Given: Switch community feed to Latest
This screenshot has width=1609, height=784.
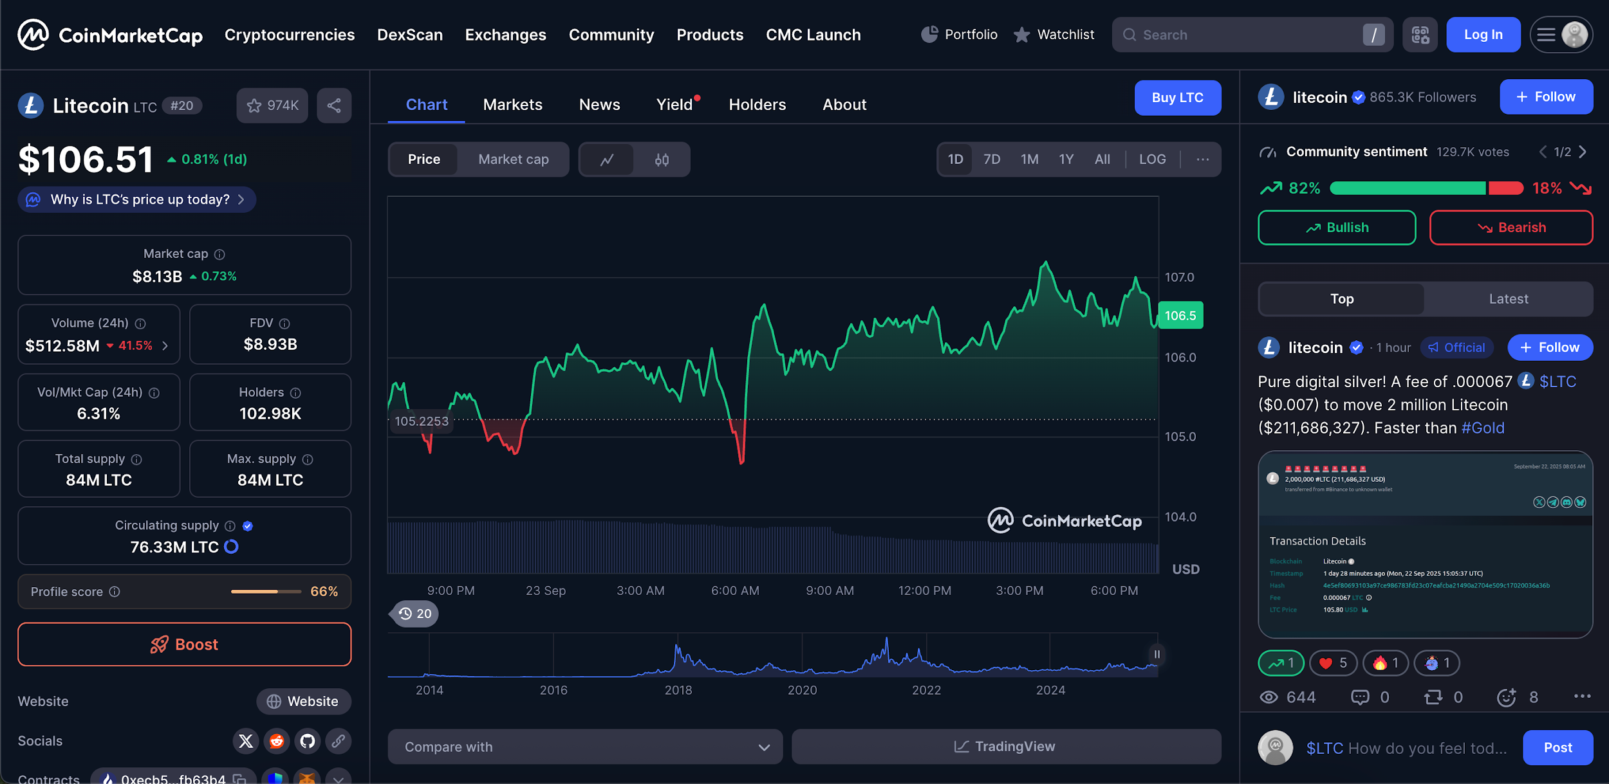Looking at the screenshot, I should [1507, 299].
